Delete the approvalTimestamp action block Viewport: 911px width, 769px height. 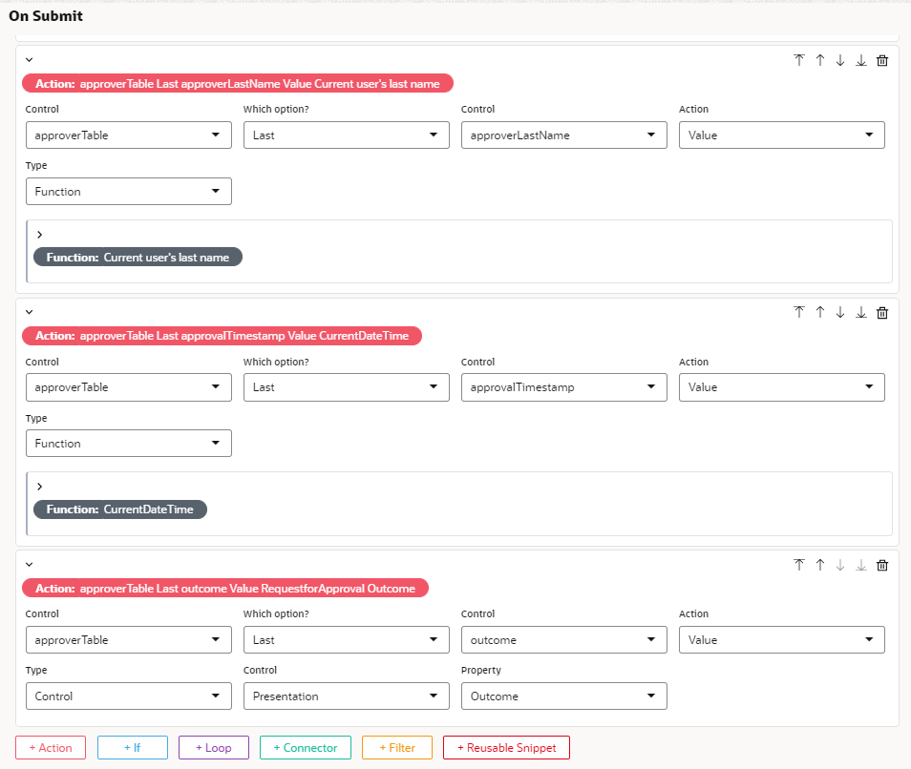pyautogui.click(x=881, y=312)
